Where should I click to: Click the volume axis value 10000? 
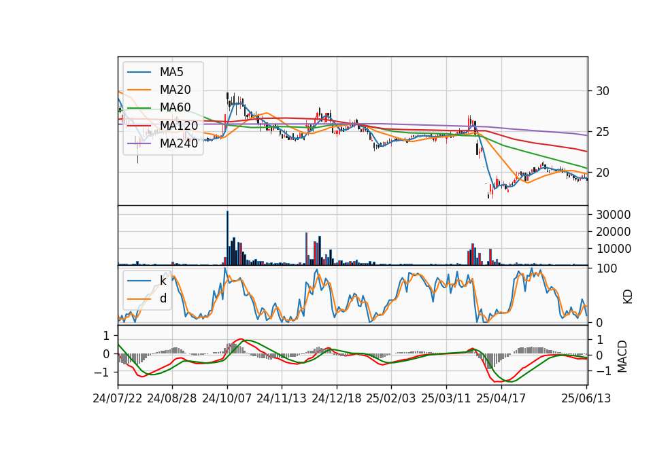(x=613, y=249)
